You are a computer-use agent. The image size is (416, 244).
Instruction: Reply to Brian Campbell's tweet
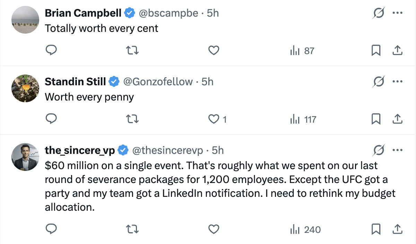coord(51,51)
